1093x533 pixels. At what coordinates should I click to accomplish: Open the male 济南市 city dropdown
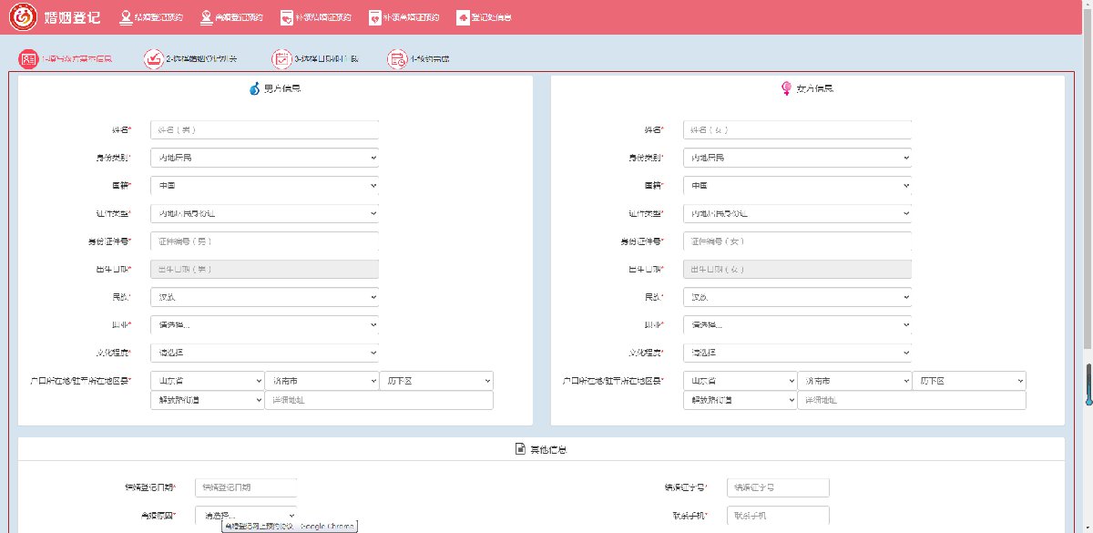322,381
